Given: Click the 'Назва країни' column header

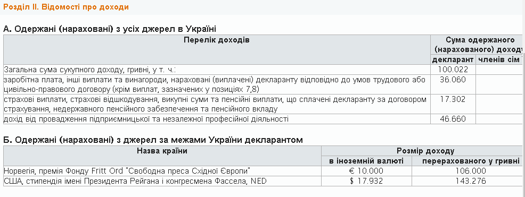Looking at the screenshot, I should coord(162,151).
